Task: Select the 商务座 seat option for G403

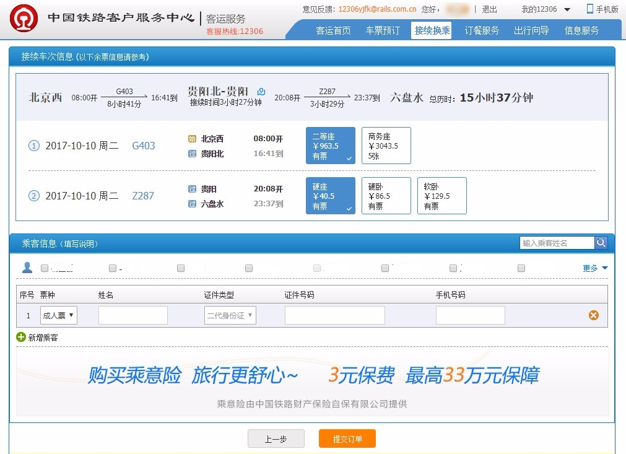Action: pyautogui.click(x=386, y=145)
